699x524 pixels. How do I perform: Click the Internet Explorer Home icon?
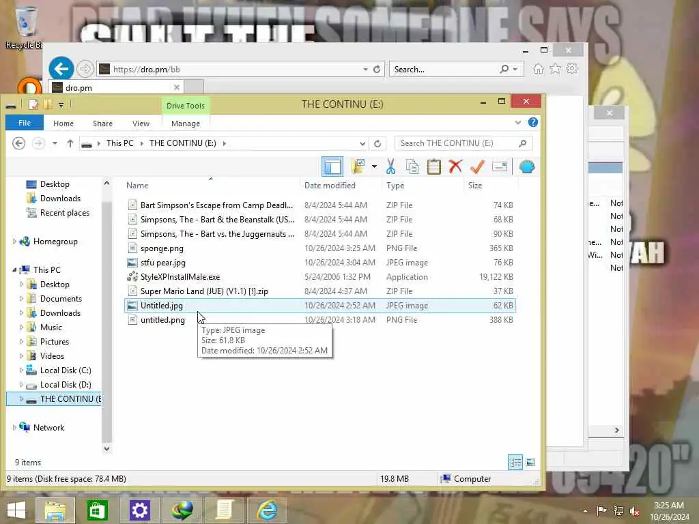click(x=539, y=69)
